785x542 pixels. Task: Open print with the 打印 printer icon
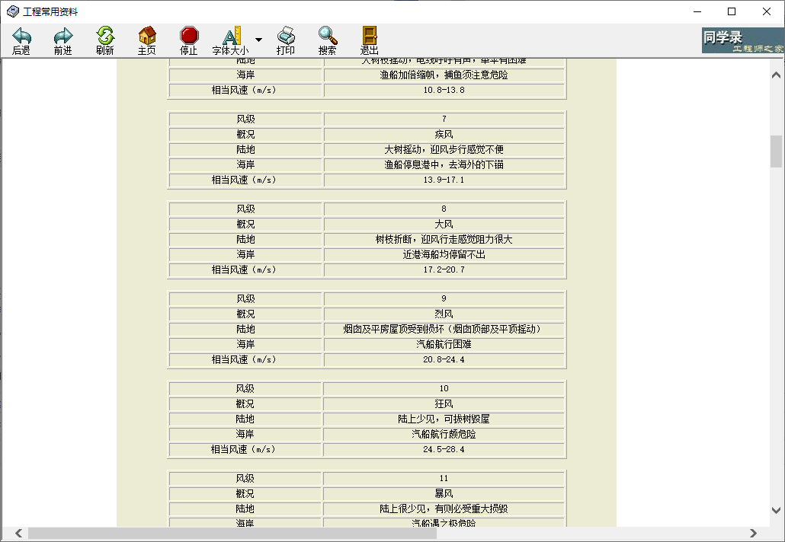(285, 39)
